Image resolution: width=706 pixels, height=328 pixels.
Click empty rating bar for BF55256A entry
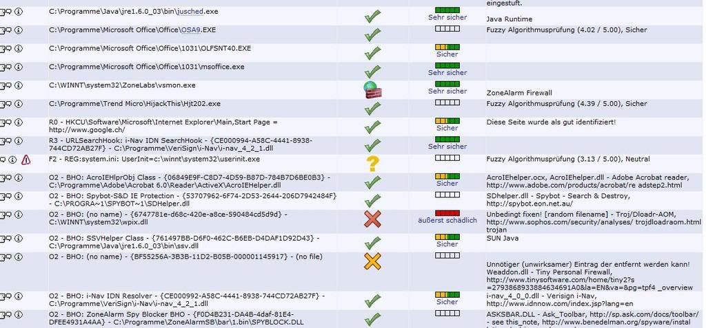click(447, 255)
